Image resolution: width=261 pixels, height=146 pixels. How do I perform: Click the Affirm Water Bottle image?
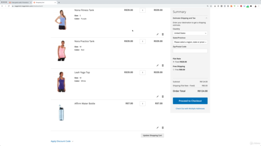(x=61, y=113)
